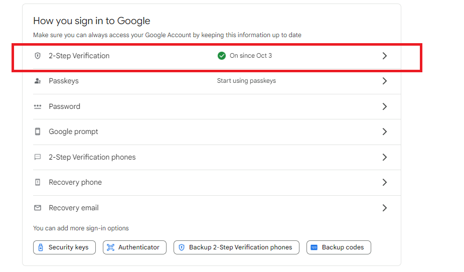The height and width of the screenshot is (272, 464).
Task: Click the Recovery email envelope icon
Action: 37,208
